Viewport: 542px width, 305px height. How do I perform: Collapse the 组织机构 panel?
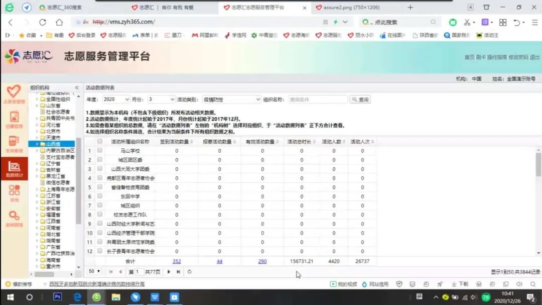coord(77,87)
